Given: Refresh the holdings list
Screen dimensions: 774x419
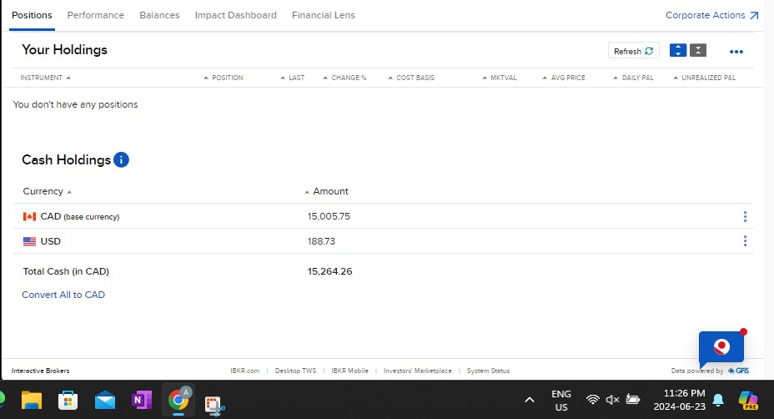Looking at the screenshot, I should [633, 51].
